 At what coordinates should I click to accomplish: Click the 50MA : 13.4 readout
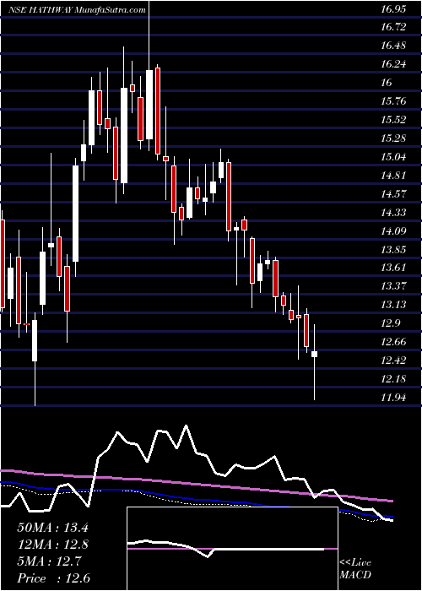point(52,528)
